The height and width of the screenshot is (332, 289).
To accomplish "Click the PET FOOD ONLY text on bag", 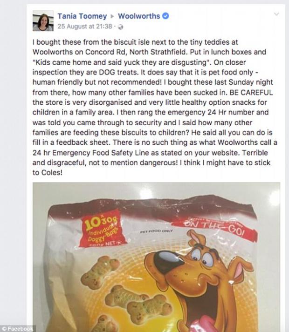I will pos(156,231).
